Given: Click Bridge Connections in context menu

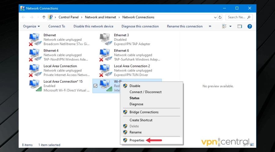Looking at the screenshot, I should 144,112.
